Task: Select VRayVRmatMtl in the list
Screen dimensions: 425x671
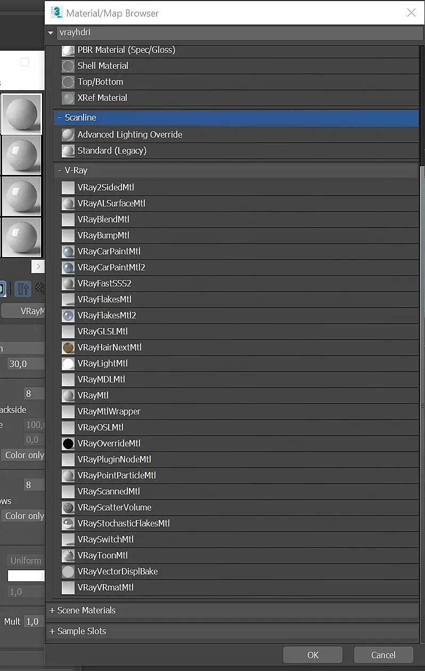Action: coord(239,587)
